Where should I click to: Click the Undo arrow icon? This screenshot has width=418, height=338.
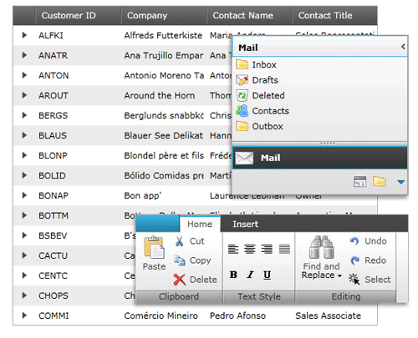(x=354, y=241)
